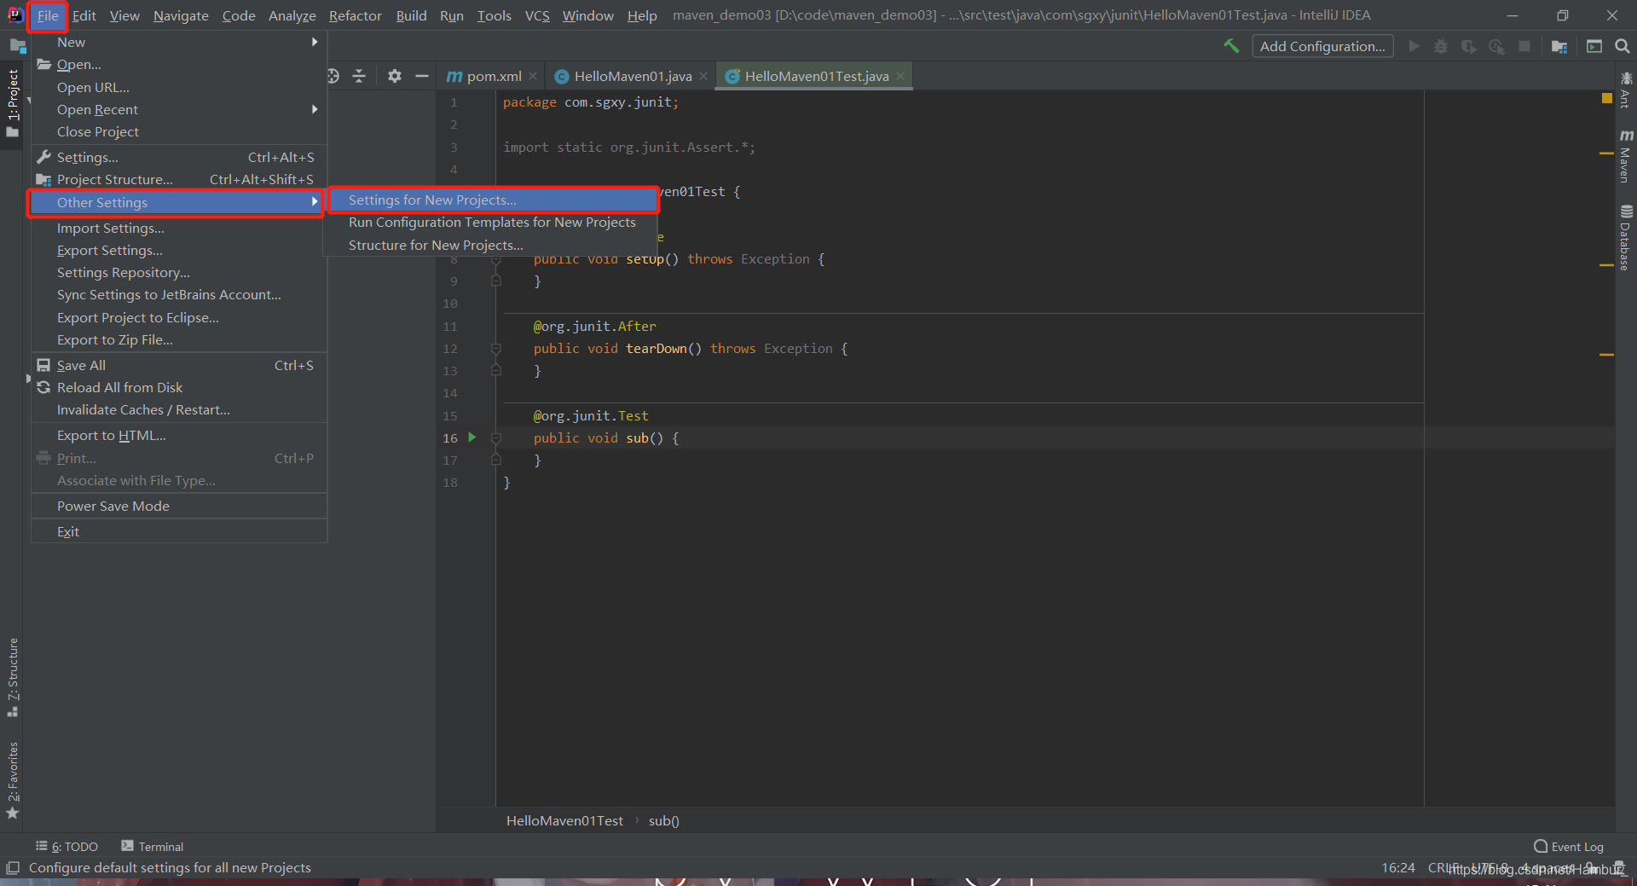The height and width of the screenshot is (886, 1637).
Task: Click the run gutter arrow on line 16
Action: coord(471,437)
